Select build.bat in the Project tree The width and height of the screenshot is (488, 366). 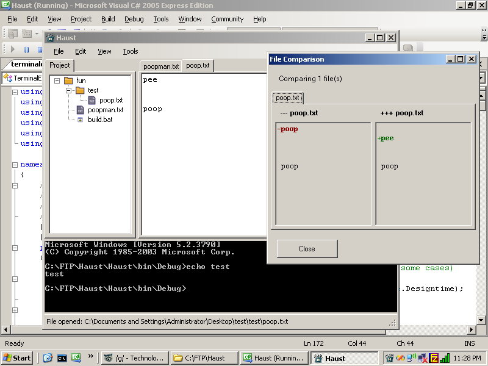100,120
